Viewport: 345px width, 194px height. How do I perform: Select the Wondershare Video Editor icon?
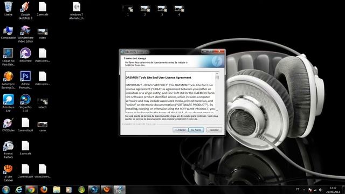pyautogui.click(x=25, y=34)
